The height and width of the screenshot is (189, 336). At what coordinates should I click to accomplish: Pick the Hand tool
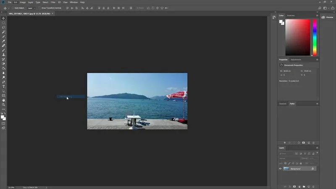(4, 100)
